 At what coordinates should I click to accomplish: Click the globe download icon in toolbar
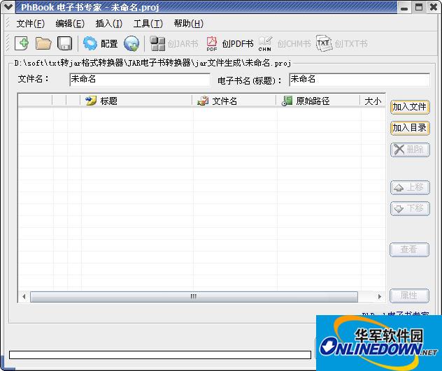[x=131, y=43]
